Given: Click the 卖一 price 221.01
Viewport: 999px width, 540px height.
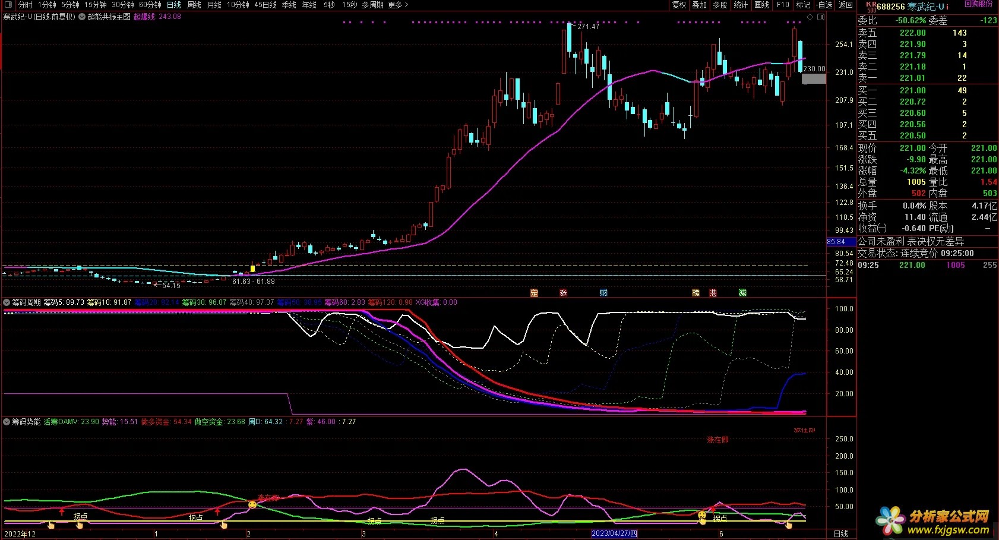Looking at the screenshot, I should coord(912,78).
